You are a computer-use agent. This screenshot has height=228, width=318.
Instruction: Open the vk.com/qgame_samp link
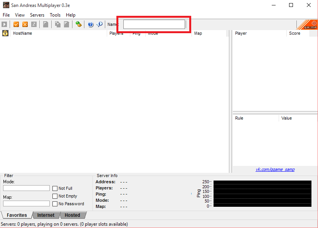tap(275, 169)
